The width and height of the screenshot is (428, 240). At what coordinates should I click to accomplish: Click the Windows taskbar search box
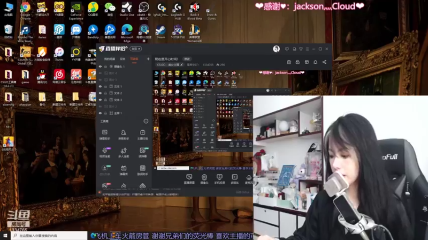(x=49, y=235)
